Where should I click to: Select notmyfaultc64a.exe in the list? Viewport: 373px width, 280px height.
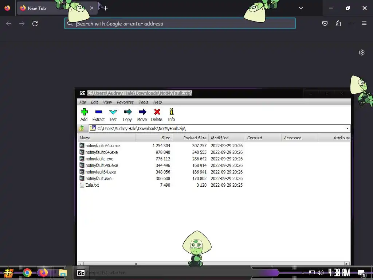pos(102,146)
